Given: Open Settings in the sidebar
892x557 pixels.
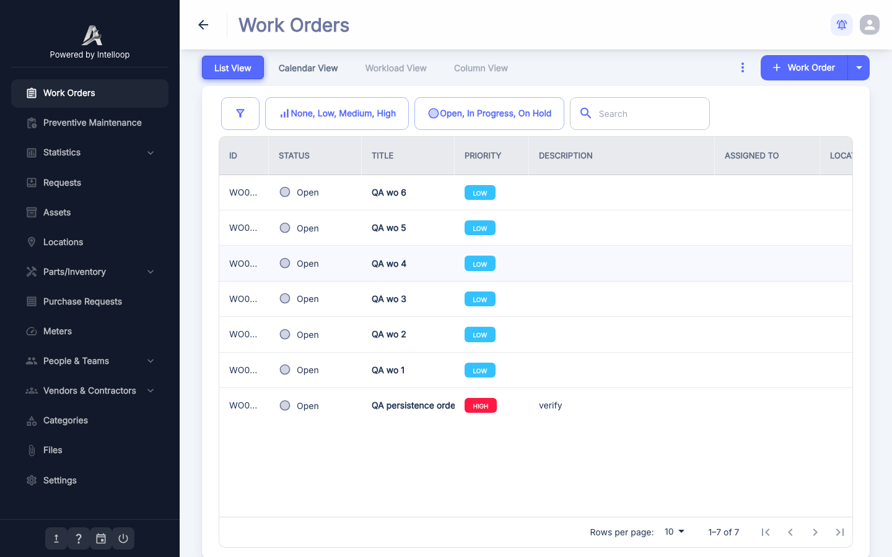Looking at the screenshot, I should 90,480.
